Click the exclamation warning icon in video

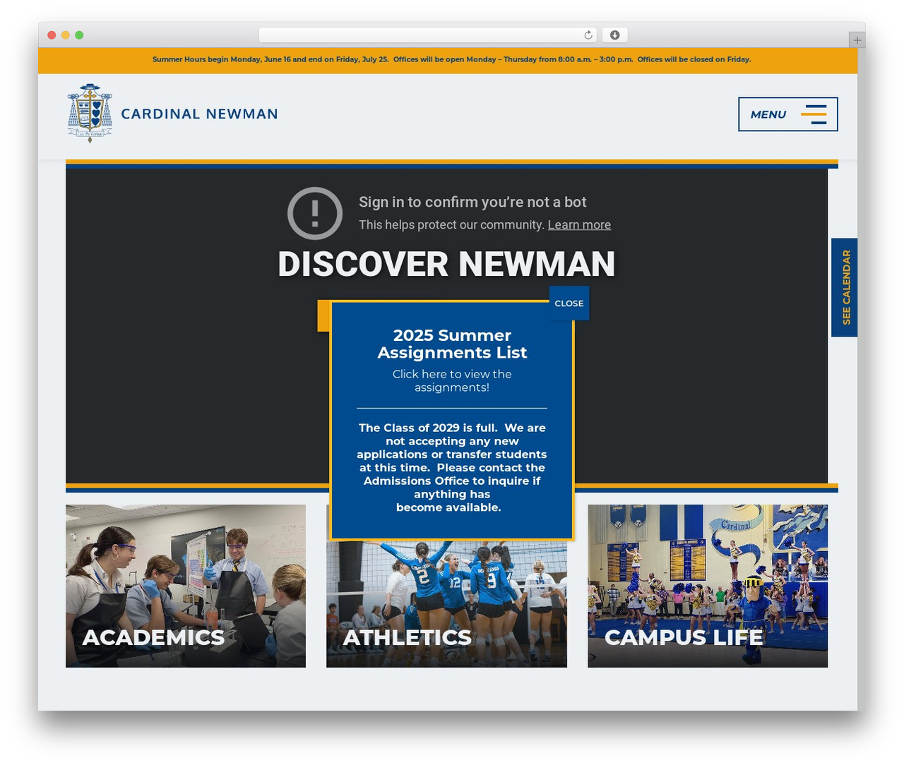pyautogui.click(x=315, y=213)
